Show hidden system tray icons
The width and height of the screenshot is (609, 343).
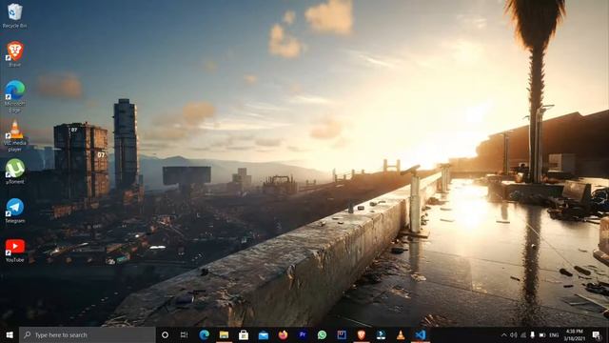click(x=503, y=335)
